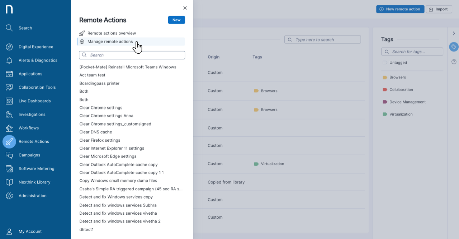Select Manage remote actions menu item
This screenshot has height=239, width=459.
point(110,42)
